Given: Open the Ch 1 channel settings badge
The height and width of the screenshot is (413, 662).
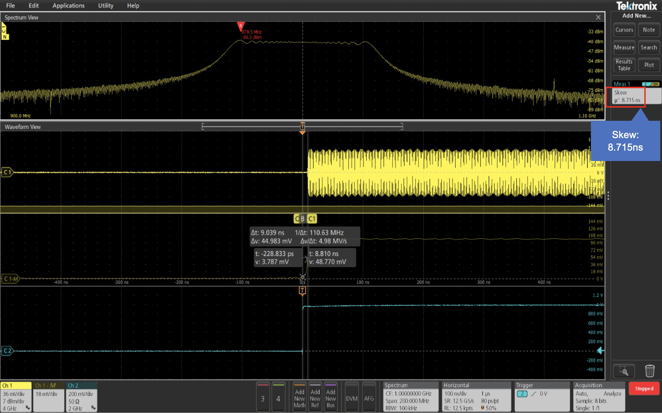Looking at the screenshot, I should [x=16, y=397].
